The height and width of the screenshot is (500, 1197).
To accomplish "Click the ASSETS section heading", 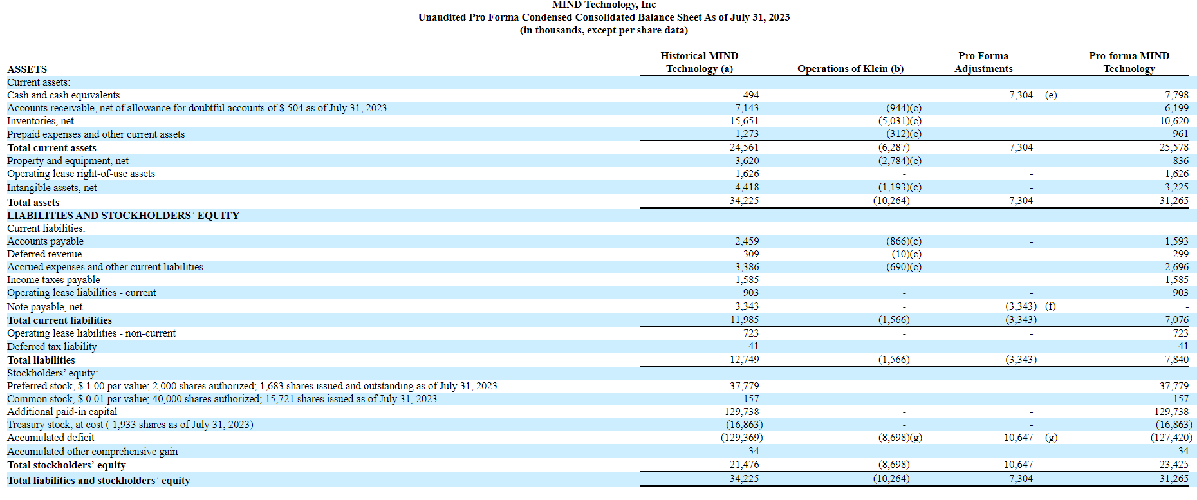I will (27, 69).
